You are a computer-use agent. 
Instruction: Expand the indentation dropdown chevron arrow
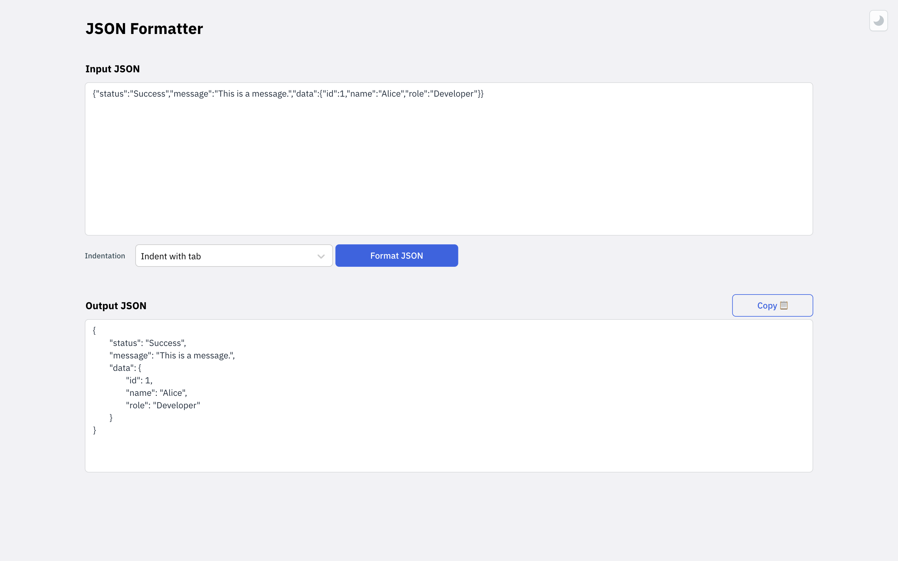(321, 256)
